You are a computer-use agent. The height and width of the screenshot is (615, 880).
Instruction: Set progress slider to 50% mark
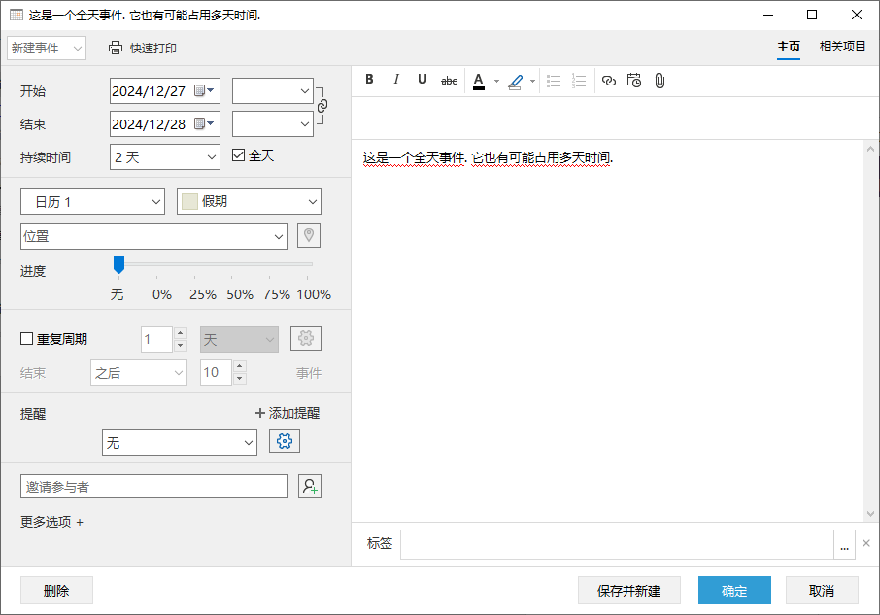click(232, 263)
